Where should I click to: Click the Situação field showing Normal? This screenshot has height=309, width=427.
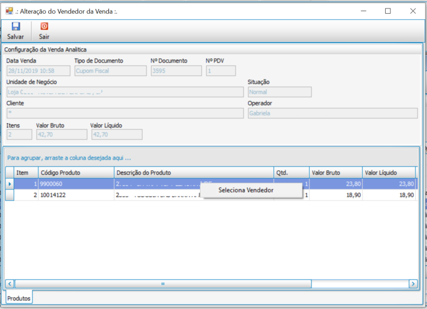click(280, 92)
